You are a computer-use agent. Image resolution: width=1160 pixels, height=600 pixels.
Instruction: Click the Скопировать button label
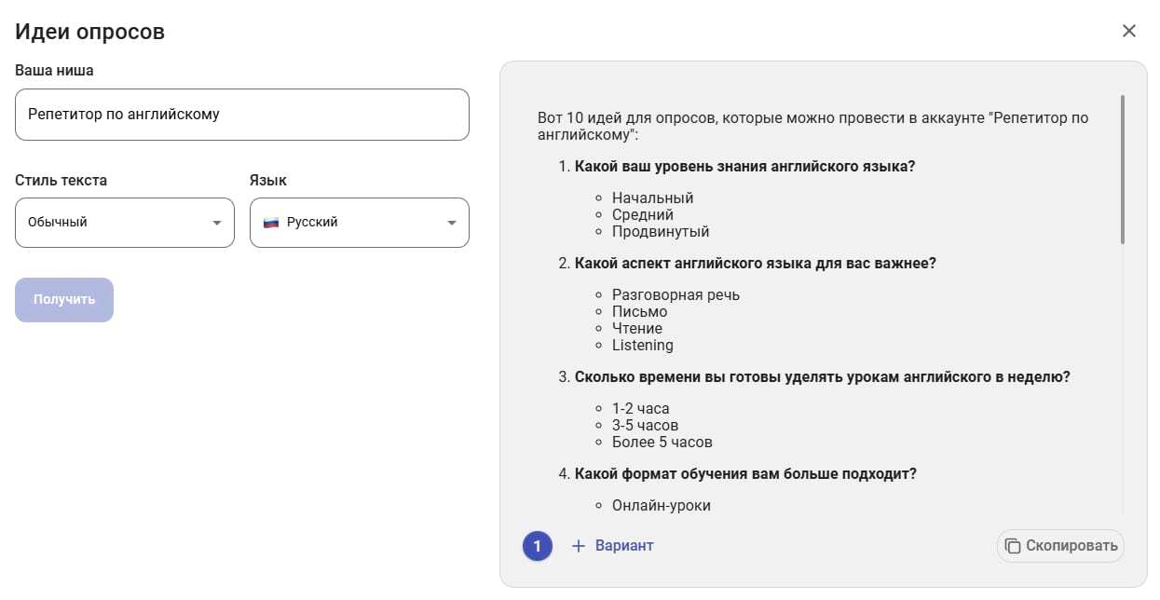pos(1071,546)
